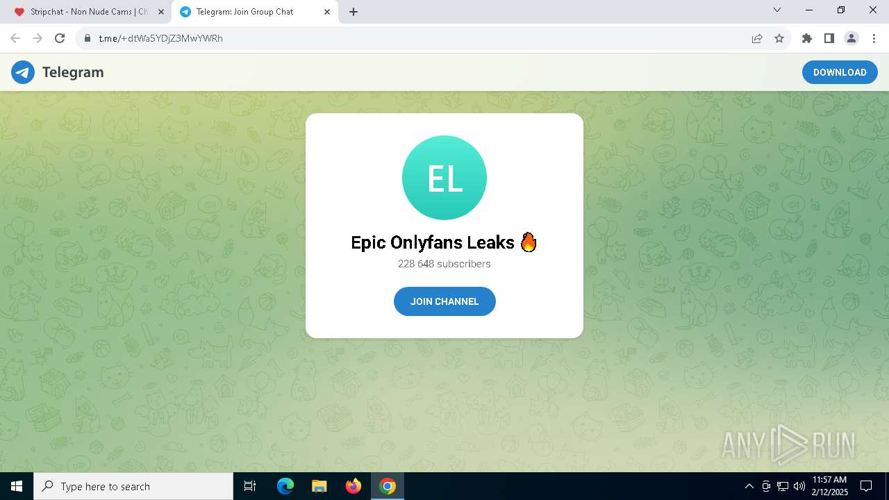Image resolution: width=889 pixels, height=500 pixels.
Task: Close the Telegram tab
Action: (327, 12)
